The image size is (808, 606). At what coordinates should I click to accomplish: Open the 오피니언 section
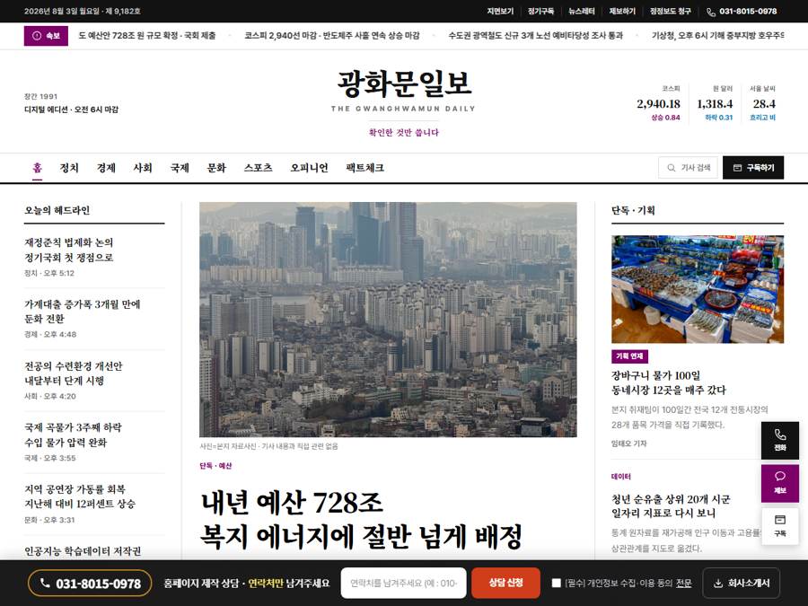309,168
